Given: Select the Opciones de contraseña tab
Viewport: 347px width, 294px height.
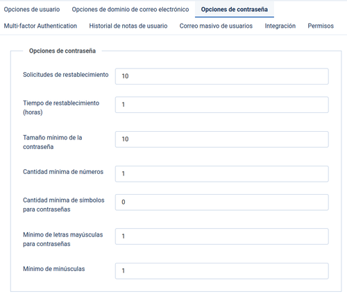Looking at the screenshot, I should [x=235, y=10].
